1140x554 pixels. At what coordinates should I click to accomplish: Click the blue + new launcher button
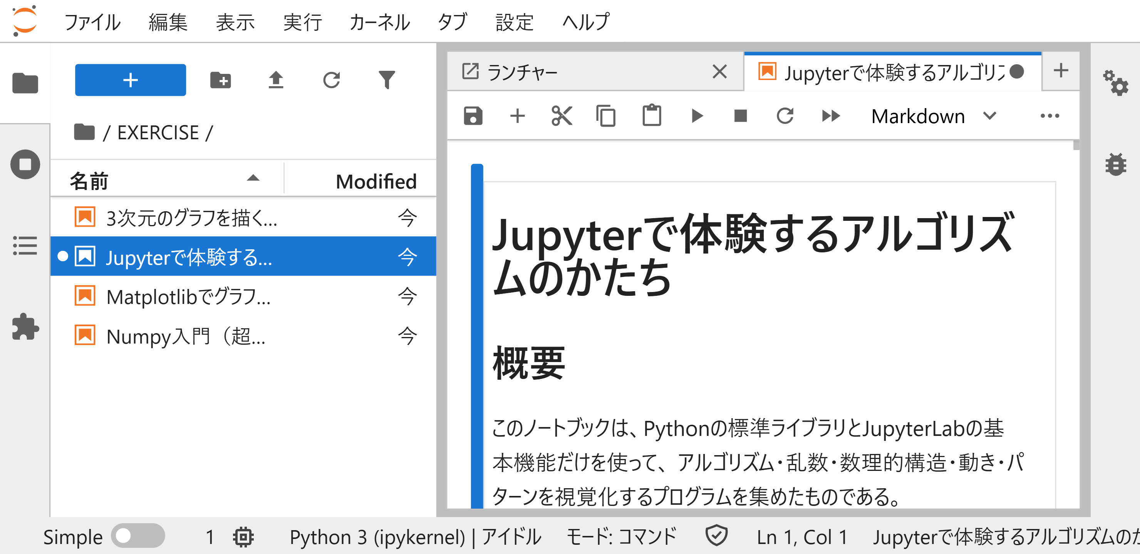pyautogui.click(x=130, y=80)
